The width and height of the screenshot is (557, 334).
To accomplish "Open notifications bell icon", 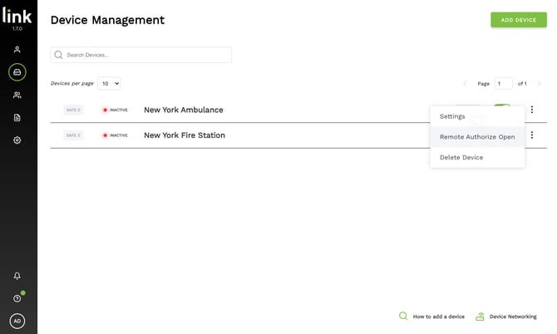I will (x=17, y=276).
